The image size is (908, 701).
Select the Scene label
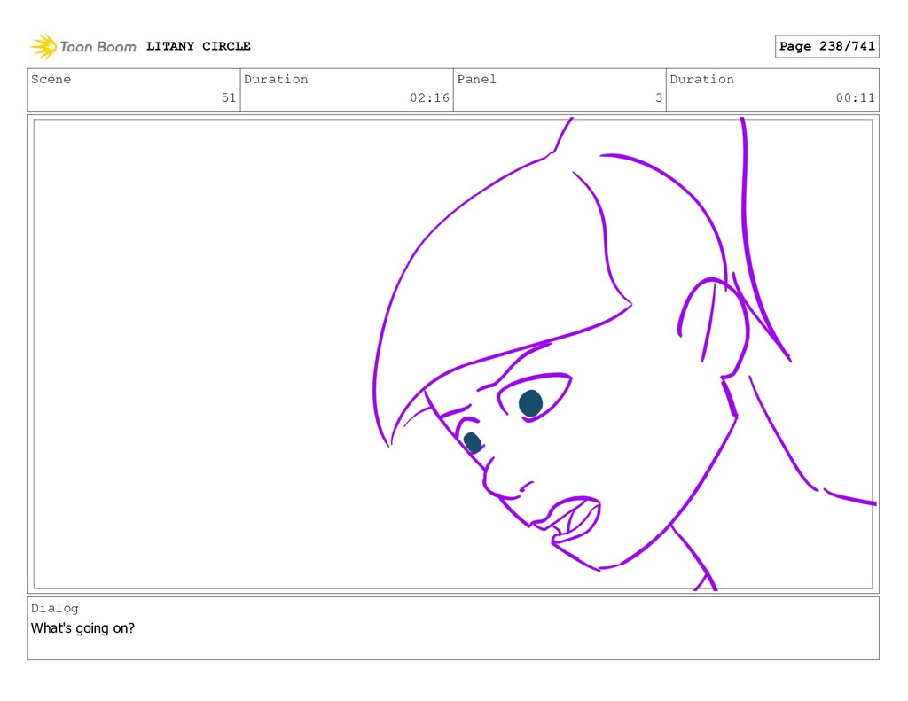(51, 79)
